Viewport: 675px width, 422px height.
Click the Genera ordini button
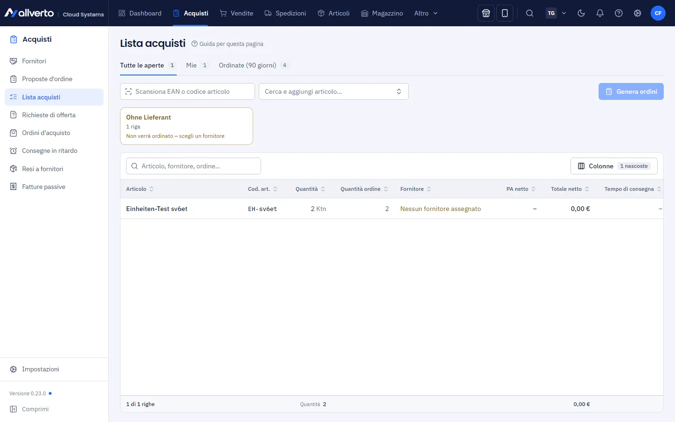(631, 91)
